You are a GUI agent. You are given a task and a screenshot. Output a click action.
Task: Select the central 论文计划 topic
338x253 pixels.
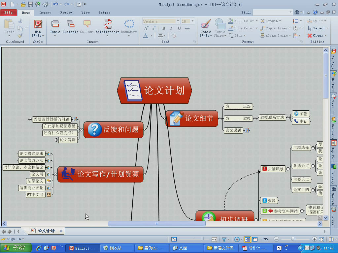coord(154,91)
